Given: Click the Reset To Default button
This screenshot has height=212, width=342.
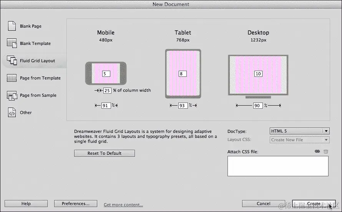Looking at the screenshot, I should coord(104,153).
